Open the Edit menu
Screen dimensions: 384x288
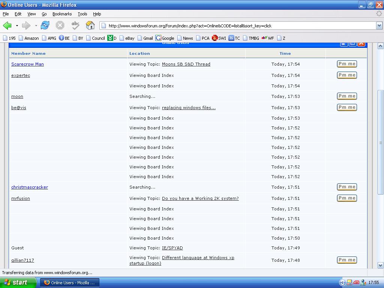click(18, 14)
